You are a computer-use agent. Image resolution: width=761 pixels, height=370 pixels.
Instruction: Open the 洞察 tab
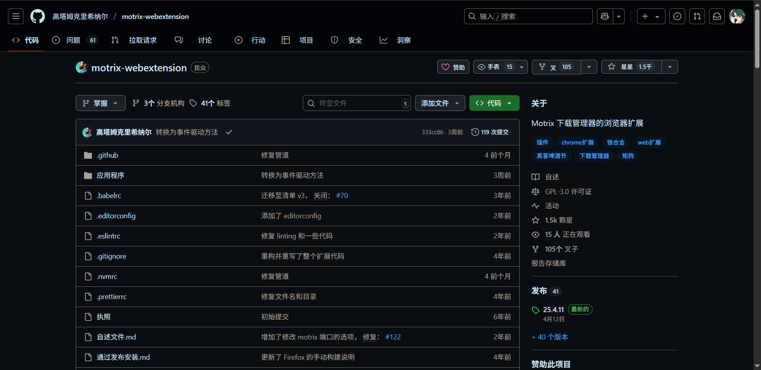[x=403, y=40]
